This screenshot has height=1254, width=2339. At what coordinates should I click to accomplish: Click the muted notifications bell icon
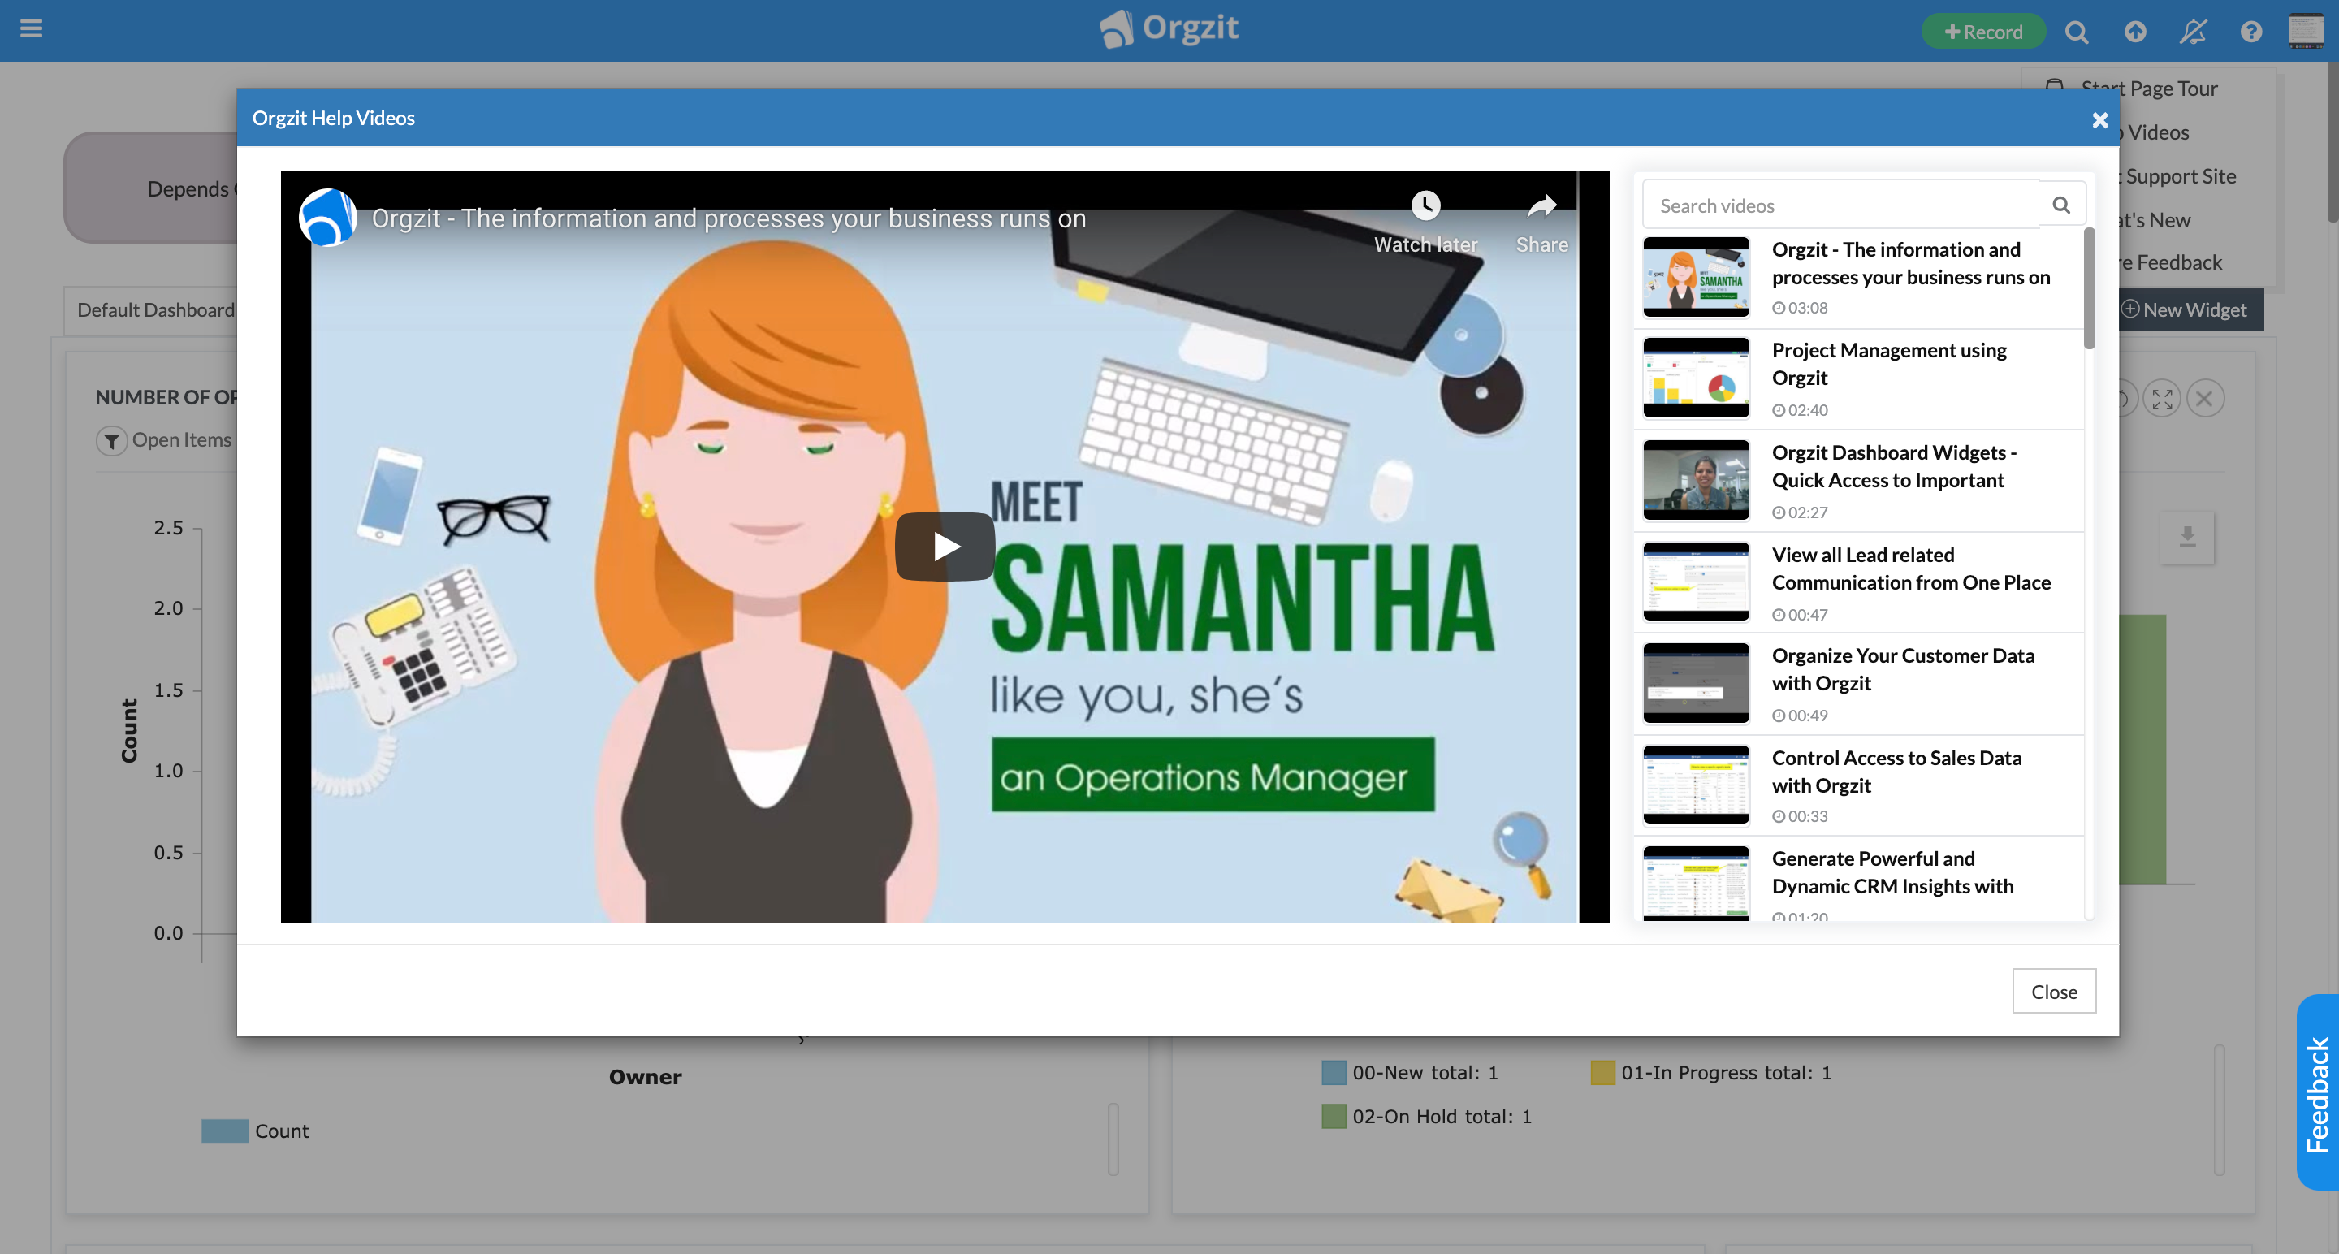tap(2193, 32)
